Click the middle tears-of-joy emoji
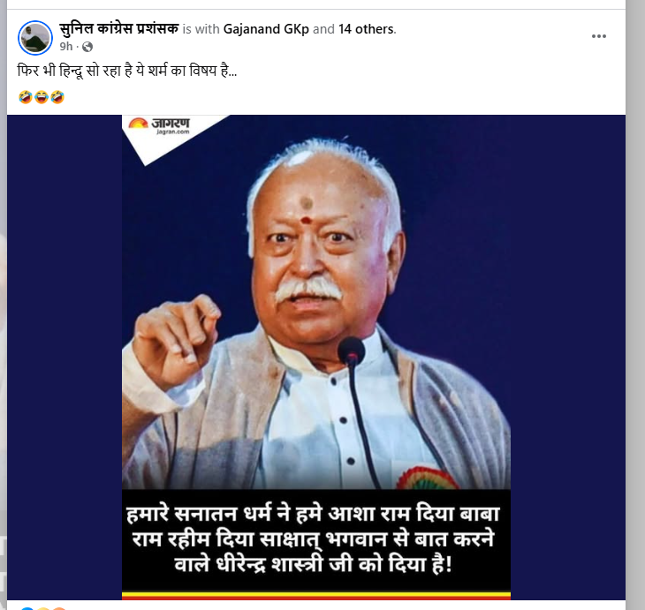Viewport: 645px width, 610px height. click(42, 97)
